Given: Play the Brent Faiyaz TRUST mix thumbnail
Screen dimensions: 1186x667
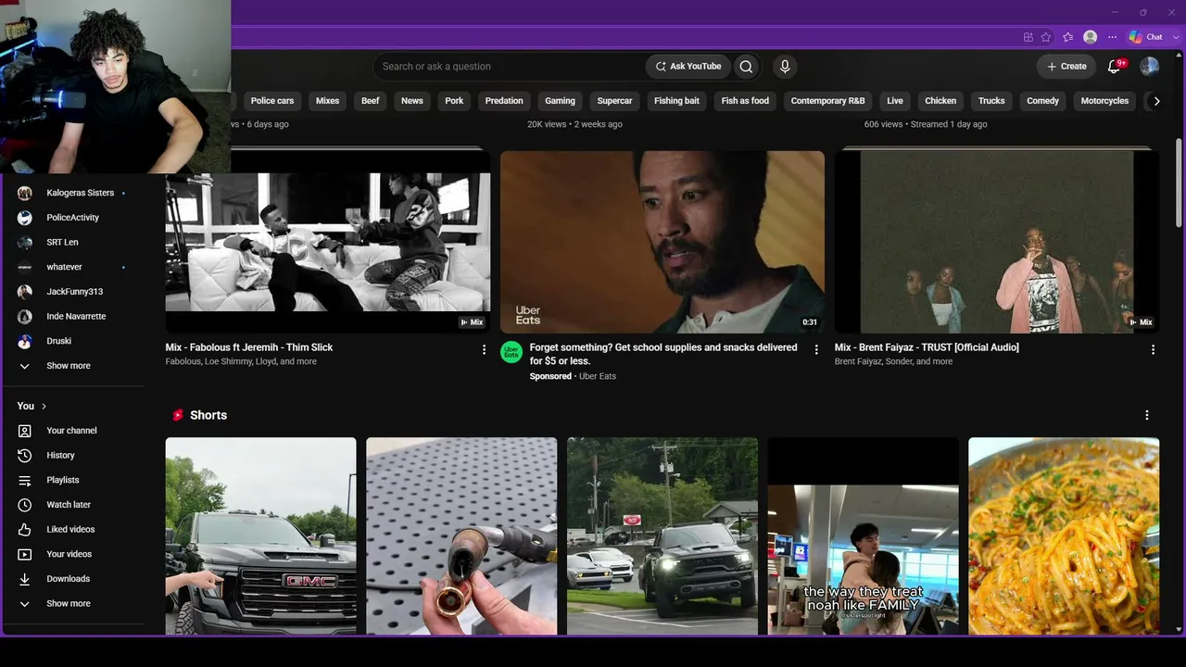Looking at the screenshot, I should [x=997, y=242].
